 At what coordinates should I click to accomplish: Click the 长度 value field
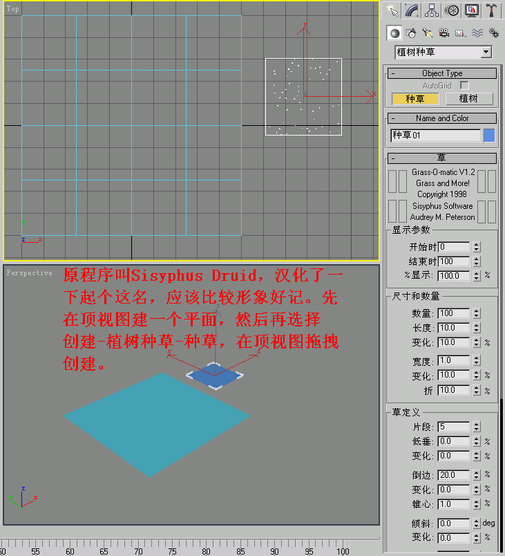pos(454,328)
